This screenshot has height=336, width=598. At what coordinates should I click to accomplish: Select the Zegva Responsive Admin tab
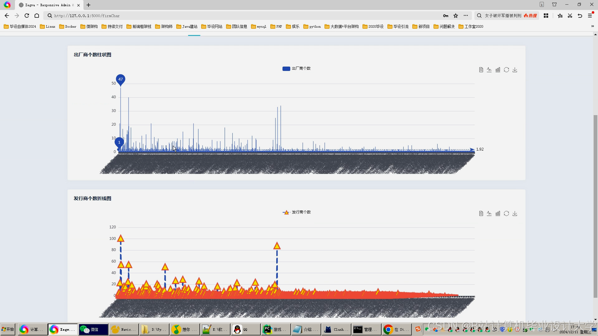[x=47, y=5]
